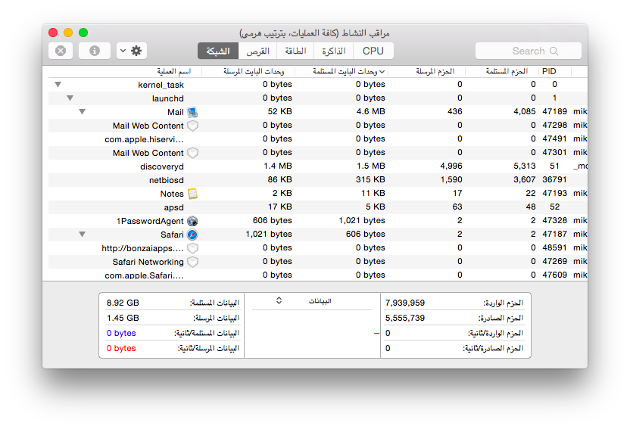Click the green zoom window button
This screenshot has width=630, height=429.
(83, 33)
